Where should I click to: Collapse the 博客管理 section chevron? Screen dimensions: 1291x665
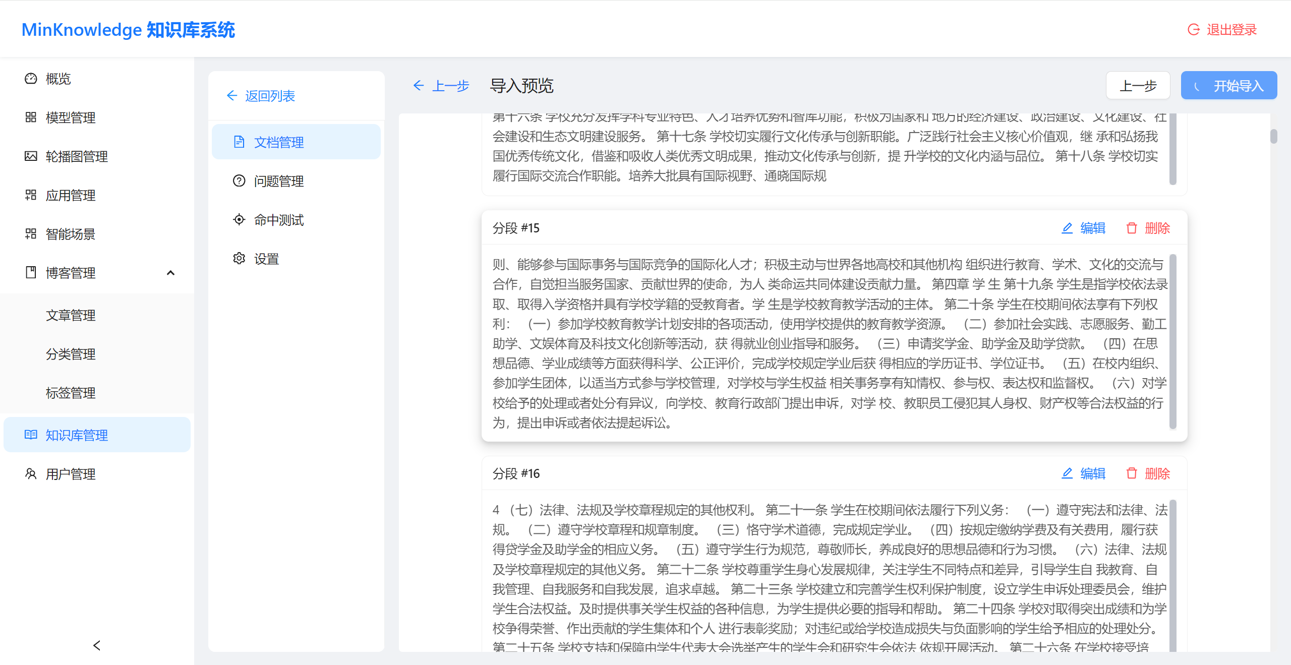click(x=170, y=273)
